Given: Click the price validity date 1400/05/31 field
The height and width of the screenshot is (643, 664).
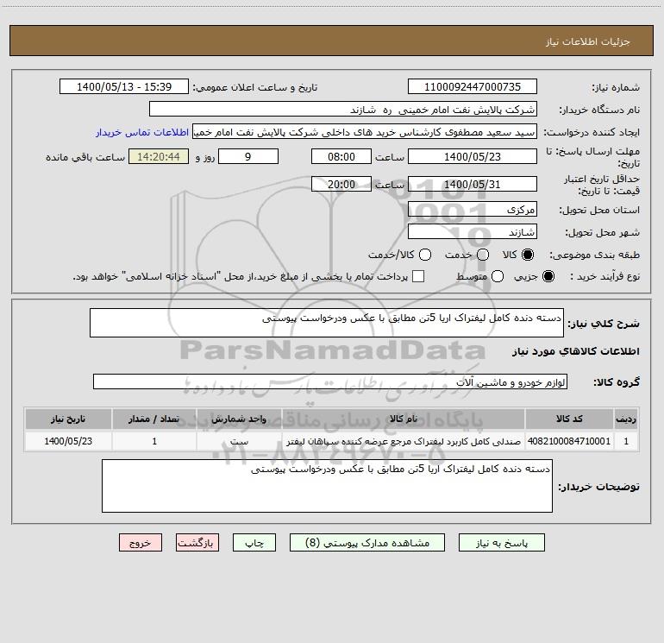Looking at the screenshot, I should 473,184.
